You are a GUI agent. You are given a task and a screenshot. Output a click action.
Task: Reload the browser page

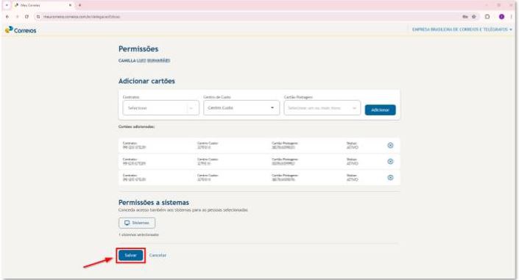pyautogui.click(x=27, y=16)
